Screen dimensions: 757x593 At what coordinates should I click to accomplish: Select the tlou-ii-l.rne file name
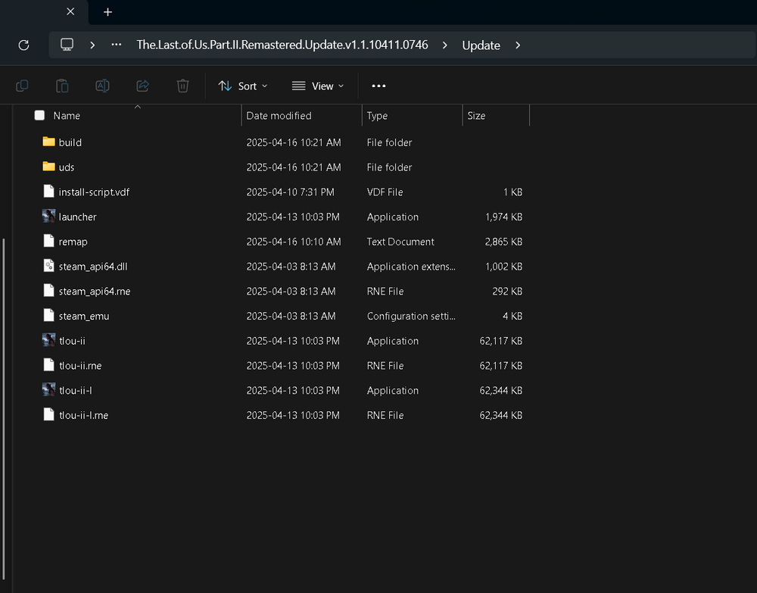pyautogui.click(x=83, y=415)
